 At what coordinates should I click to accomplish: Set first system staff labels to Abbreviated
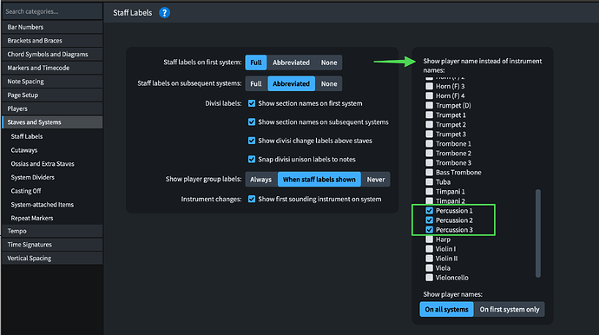291,62
